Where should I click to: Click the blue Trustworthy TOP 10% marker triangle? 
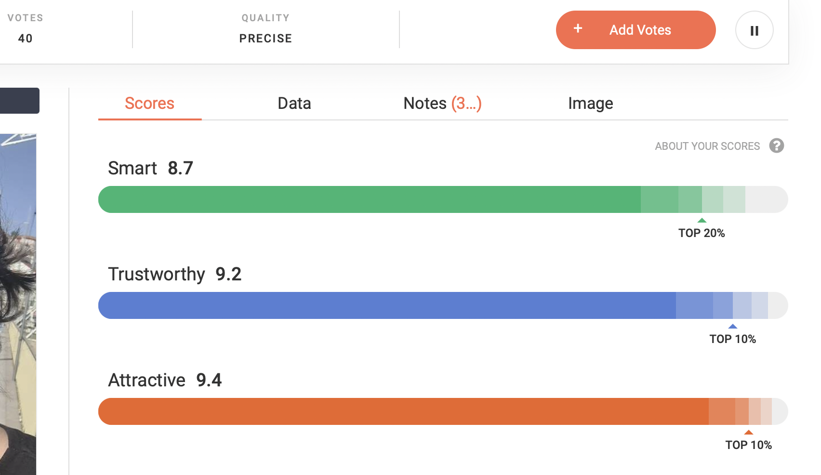tap(733, 326)
